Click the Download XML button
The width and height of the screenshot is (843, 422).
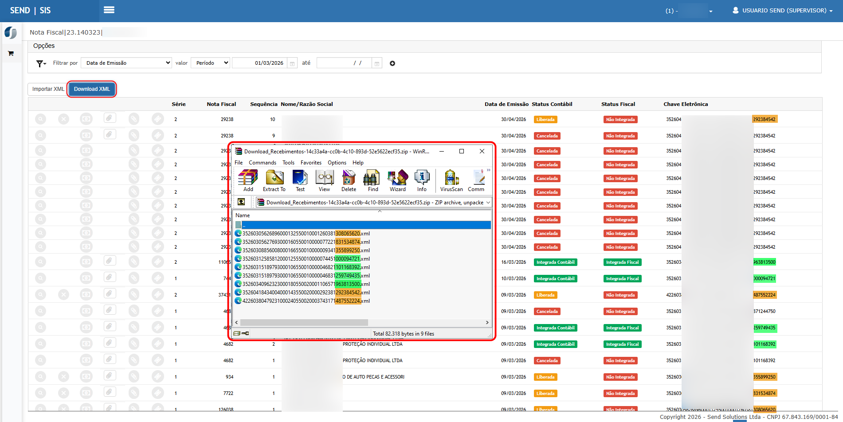pyautogui.click(x=92, y=89)
